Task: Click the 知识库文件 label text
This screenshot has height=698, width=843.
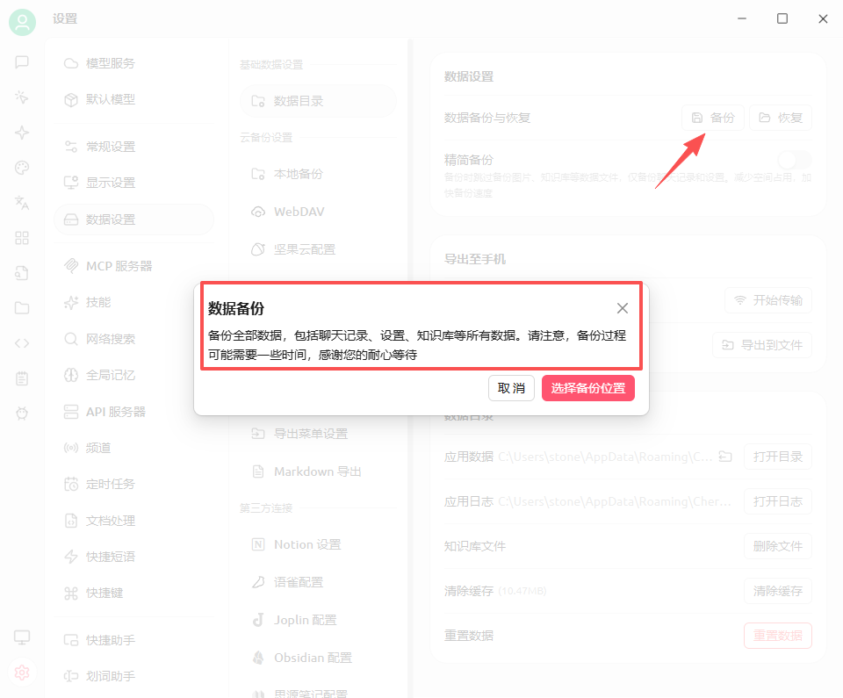Action: (475, 546)
